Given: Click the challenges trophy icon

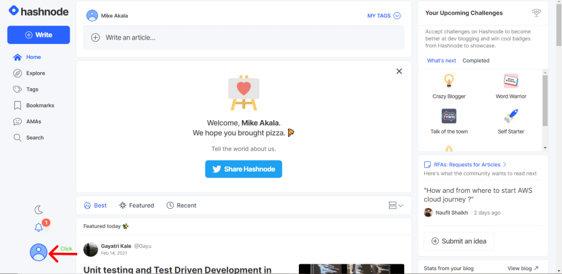Looking at the screenshot, I should pyautogui.click(x=536, y=13).
